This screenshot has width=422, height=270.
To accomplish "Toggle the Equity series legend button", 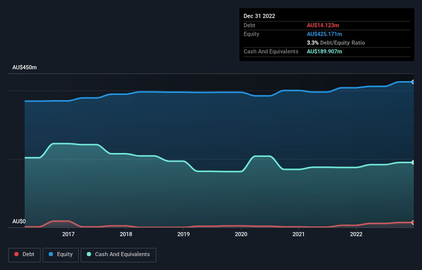I will point(61,255).
